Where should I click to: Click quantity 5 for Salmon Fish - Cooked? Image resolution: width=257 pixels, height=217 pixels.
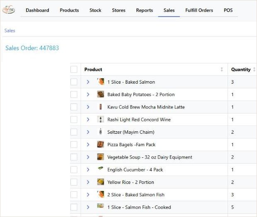pyautogui.click(x=233, y=207)
